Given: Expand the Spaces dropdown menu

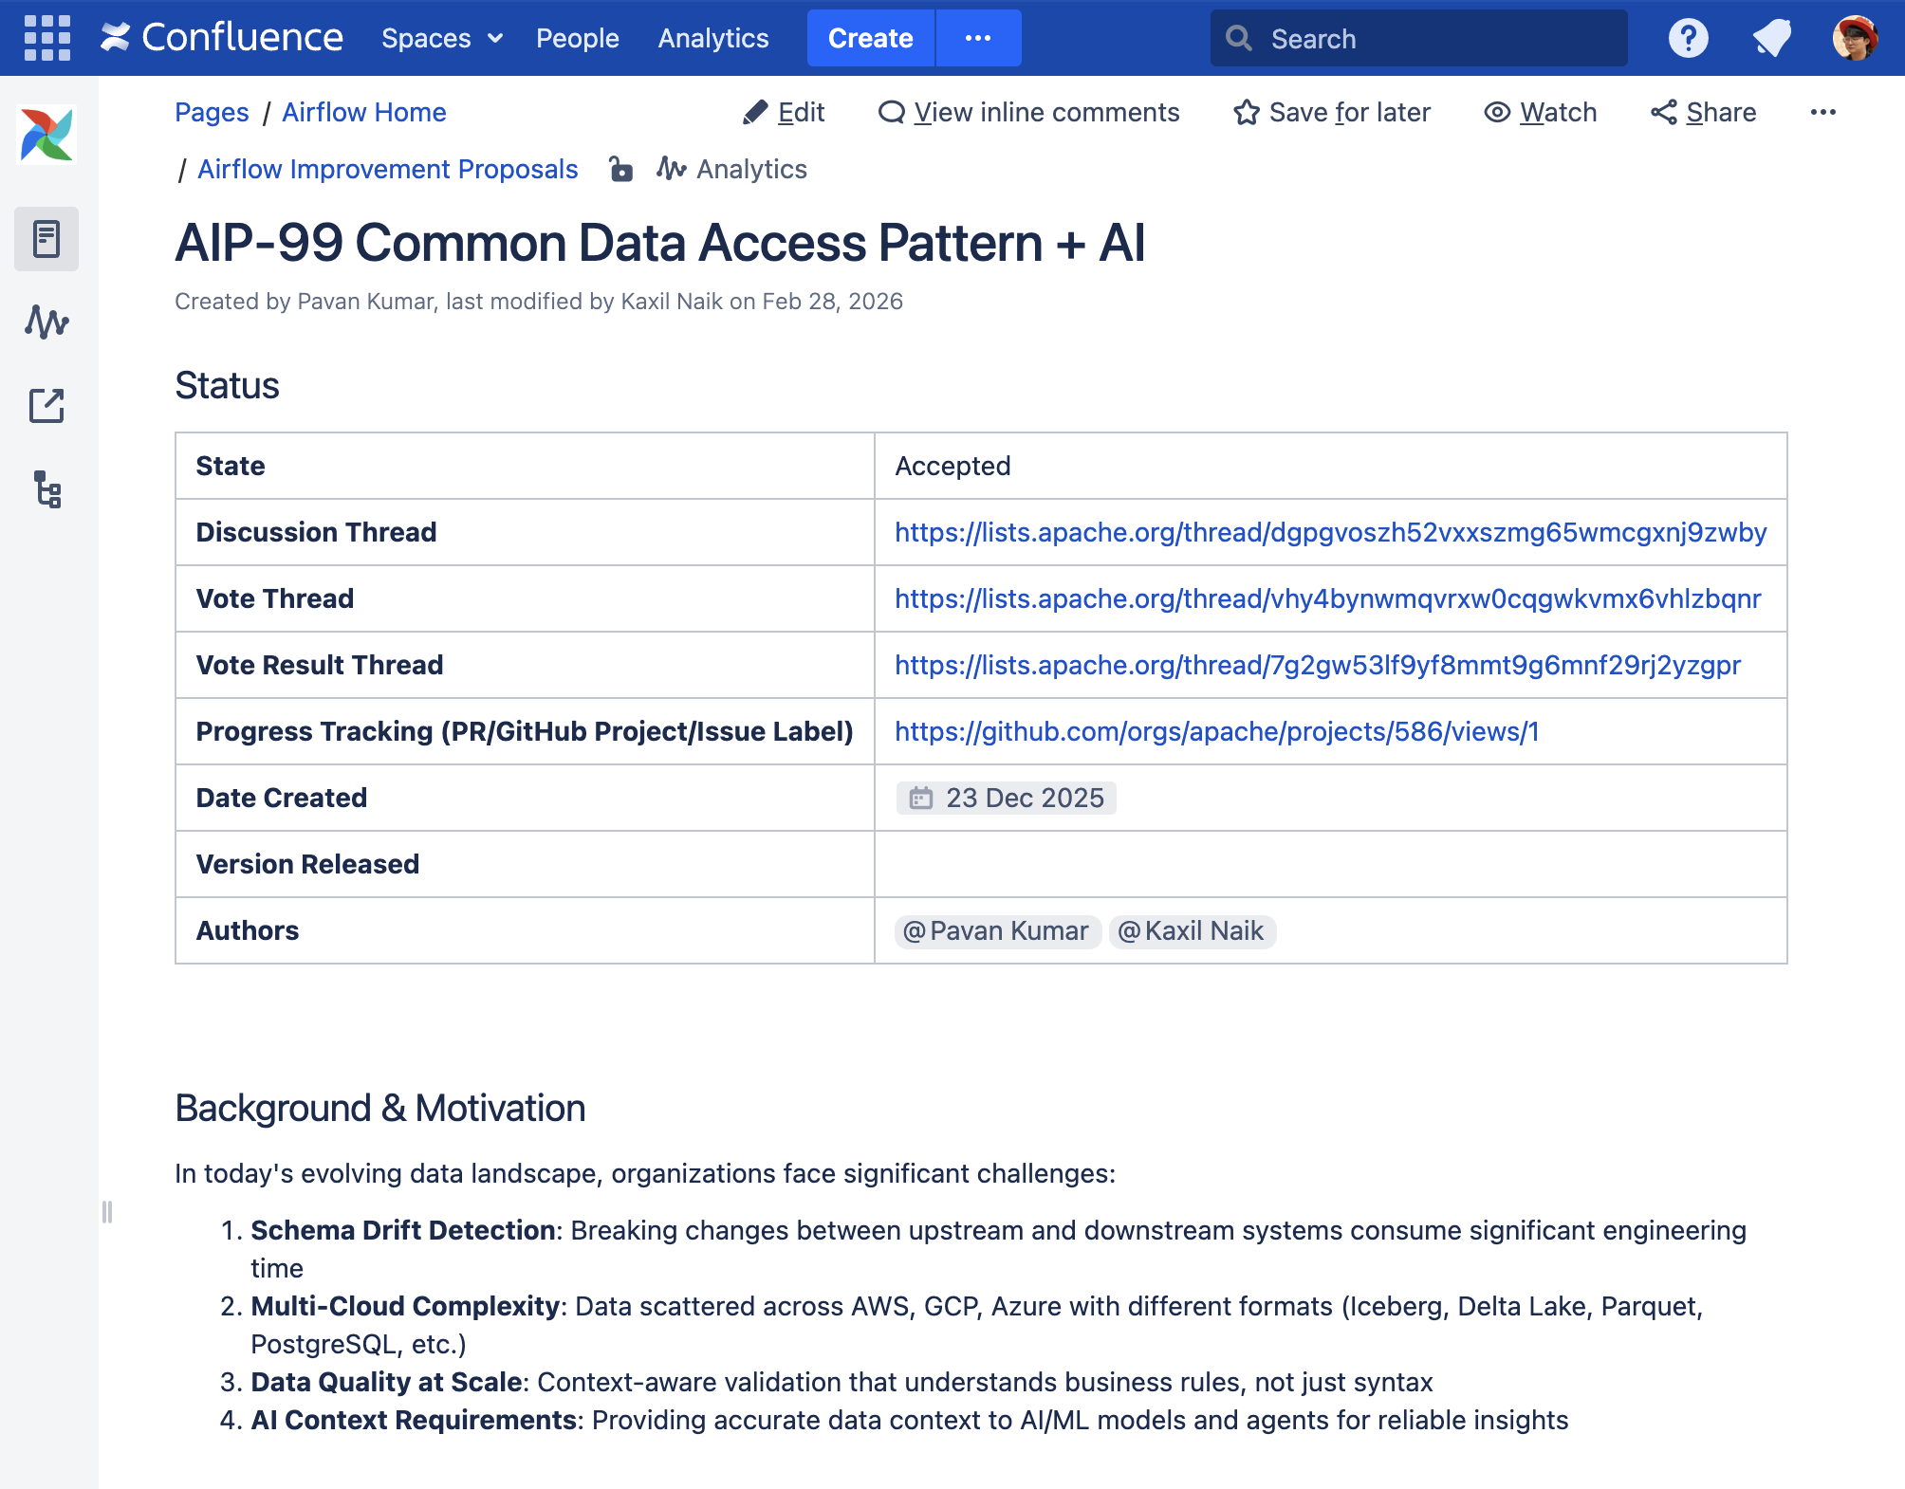Looking at the screenshot, I should point(441,38).
